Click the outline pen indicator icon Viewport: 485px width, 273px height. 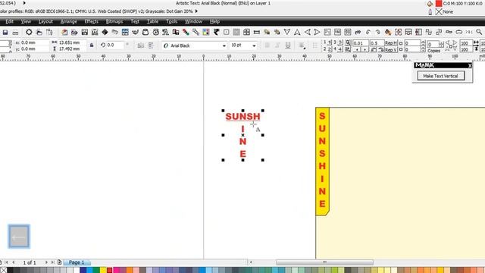coord(430,12)
